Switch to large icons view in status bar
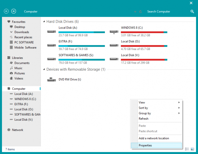Image resolution: width=198 pixels, height=154 pixels. pos(192,149)
